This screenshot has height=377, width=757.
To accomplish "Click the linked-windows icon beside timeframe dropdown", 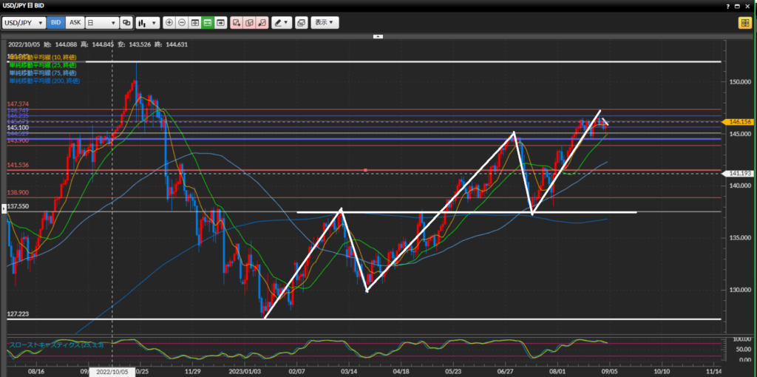I will [x=126, y=23].
